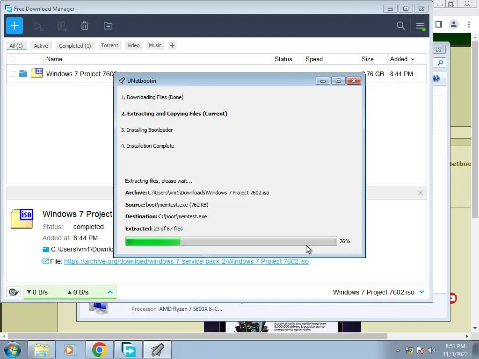The width and height of the screenshot is (479, 359).
Task: Open clock showing 8:51 PM
Action: 455,350
